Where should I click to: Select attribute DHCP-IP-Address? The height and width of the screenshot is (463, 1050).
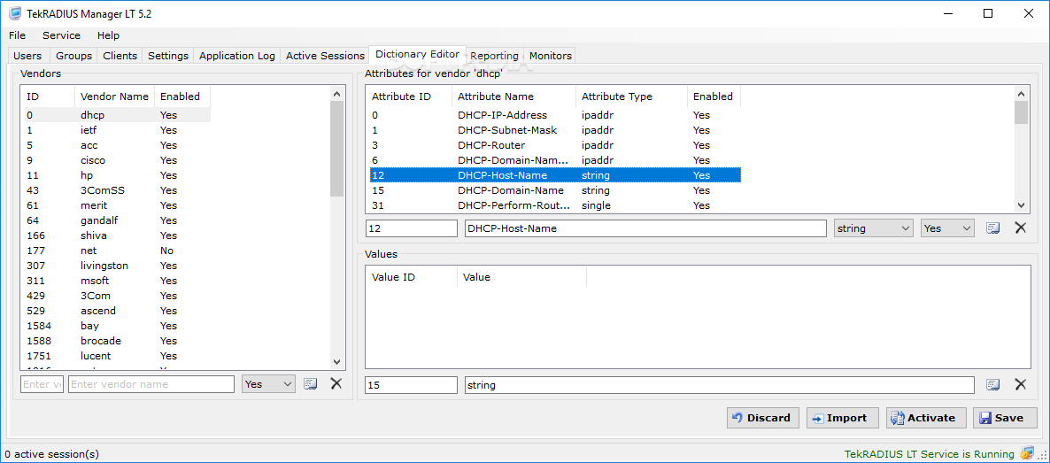click(555, 114)
